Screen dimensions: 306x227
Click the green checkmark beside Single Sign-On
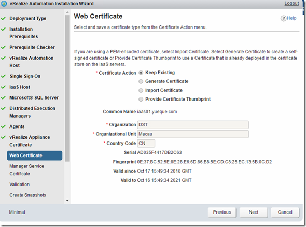click(3, 76)
